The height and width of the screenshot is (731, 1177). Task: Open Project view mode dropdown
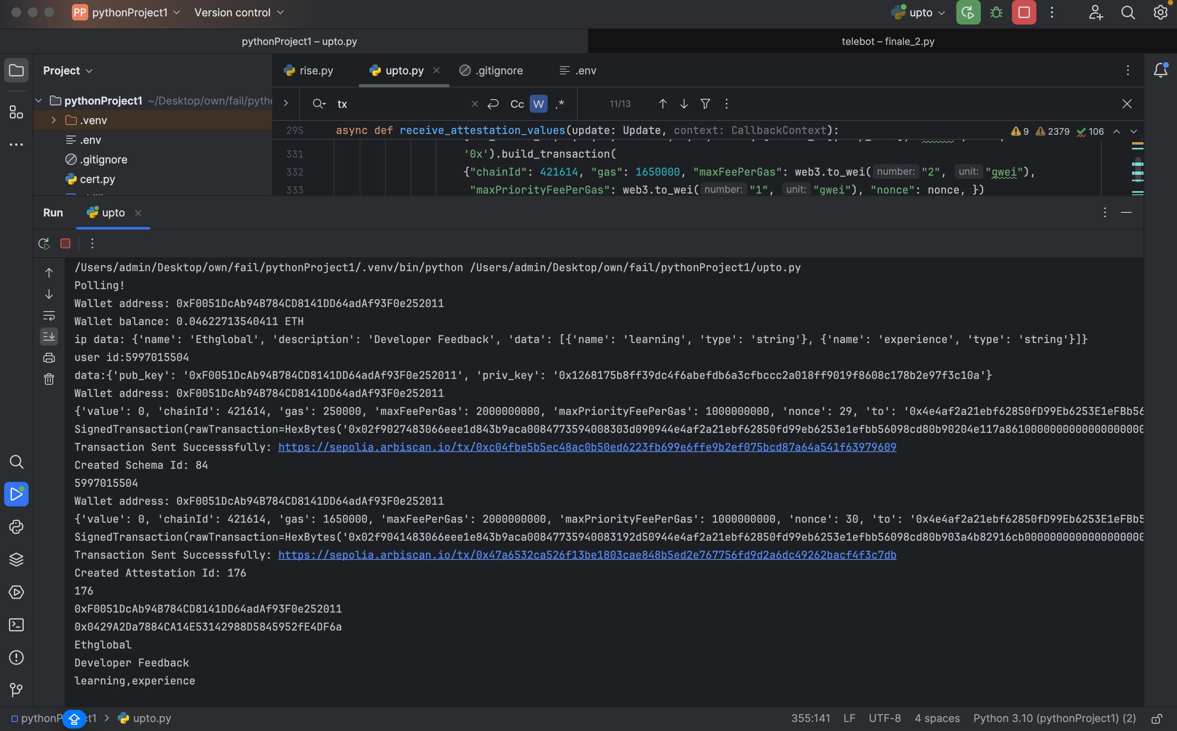pos(68,71)
